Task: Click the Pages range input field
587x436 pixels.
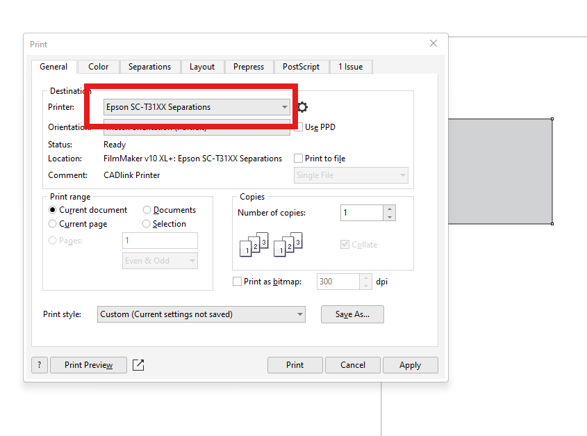Action: point(160,241)
